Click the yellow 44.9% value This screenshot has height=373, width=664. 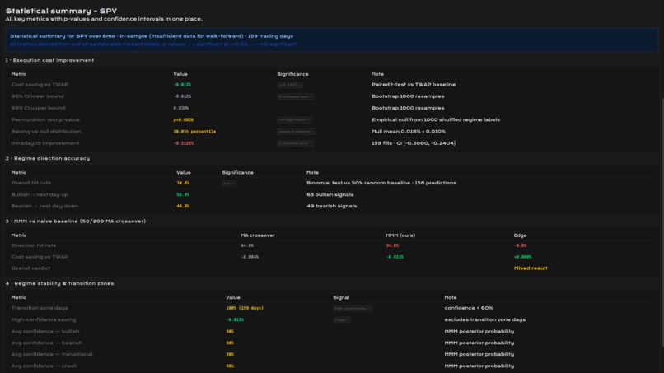coord(183,206)
